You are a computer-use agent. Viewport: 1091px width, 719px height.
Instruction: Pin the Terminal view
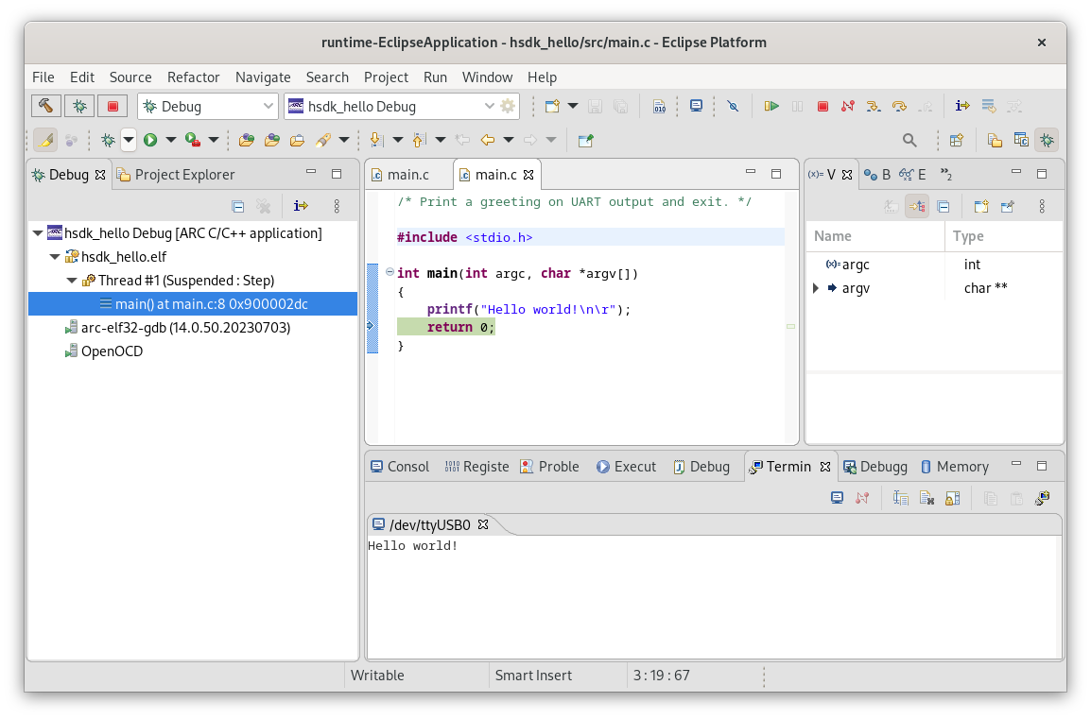(953, 498)
